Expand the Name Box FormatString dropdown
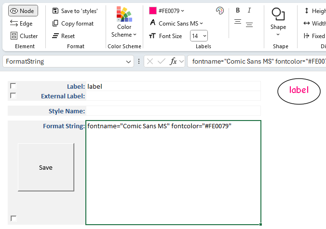This screenshot has height=229, width=326. (x=129, y=62)
